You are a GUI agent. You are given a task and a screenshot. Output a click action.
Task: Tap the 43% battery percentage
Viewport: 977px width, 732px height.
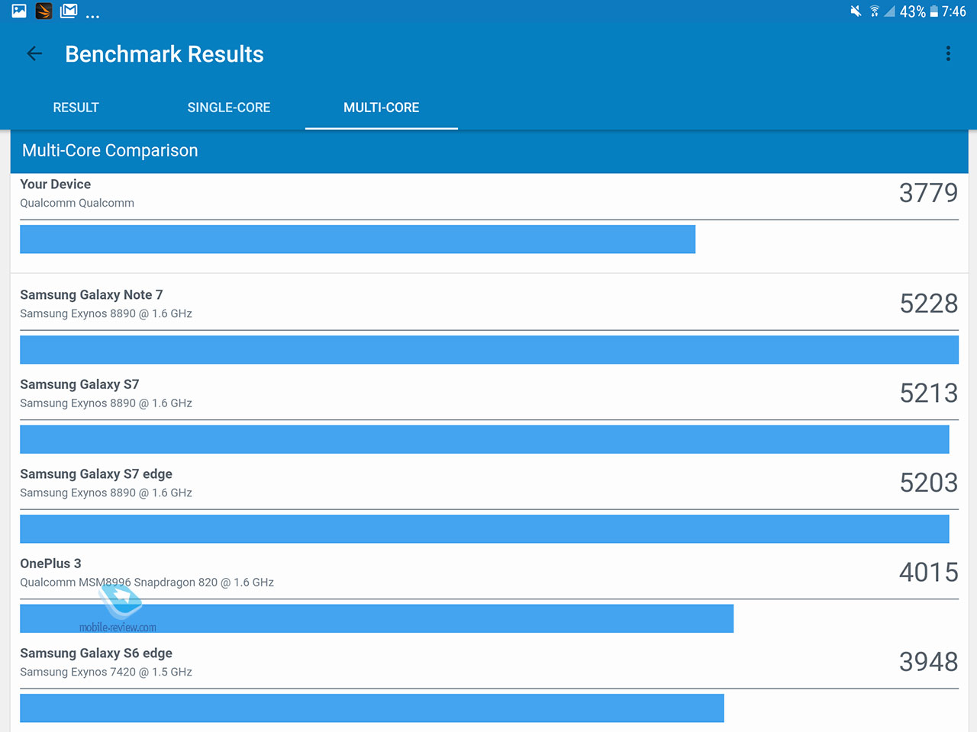point(912,11)
